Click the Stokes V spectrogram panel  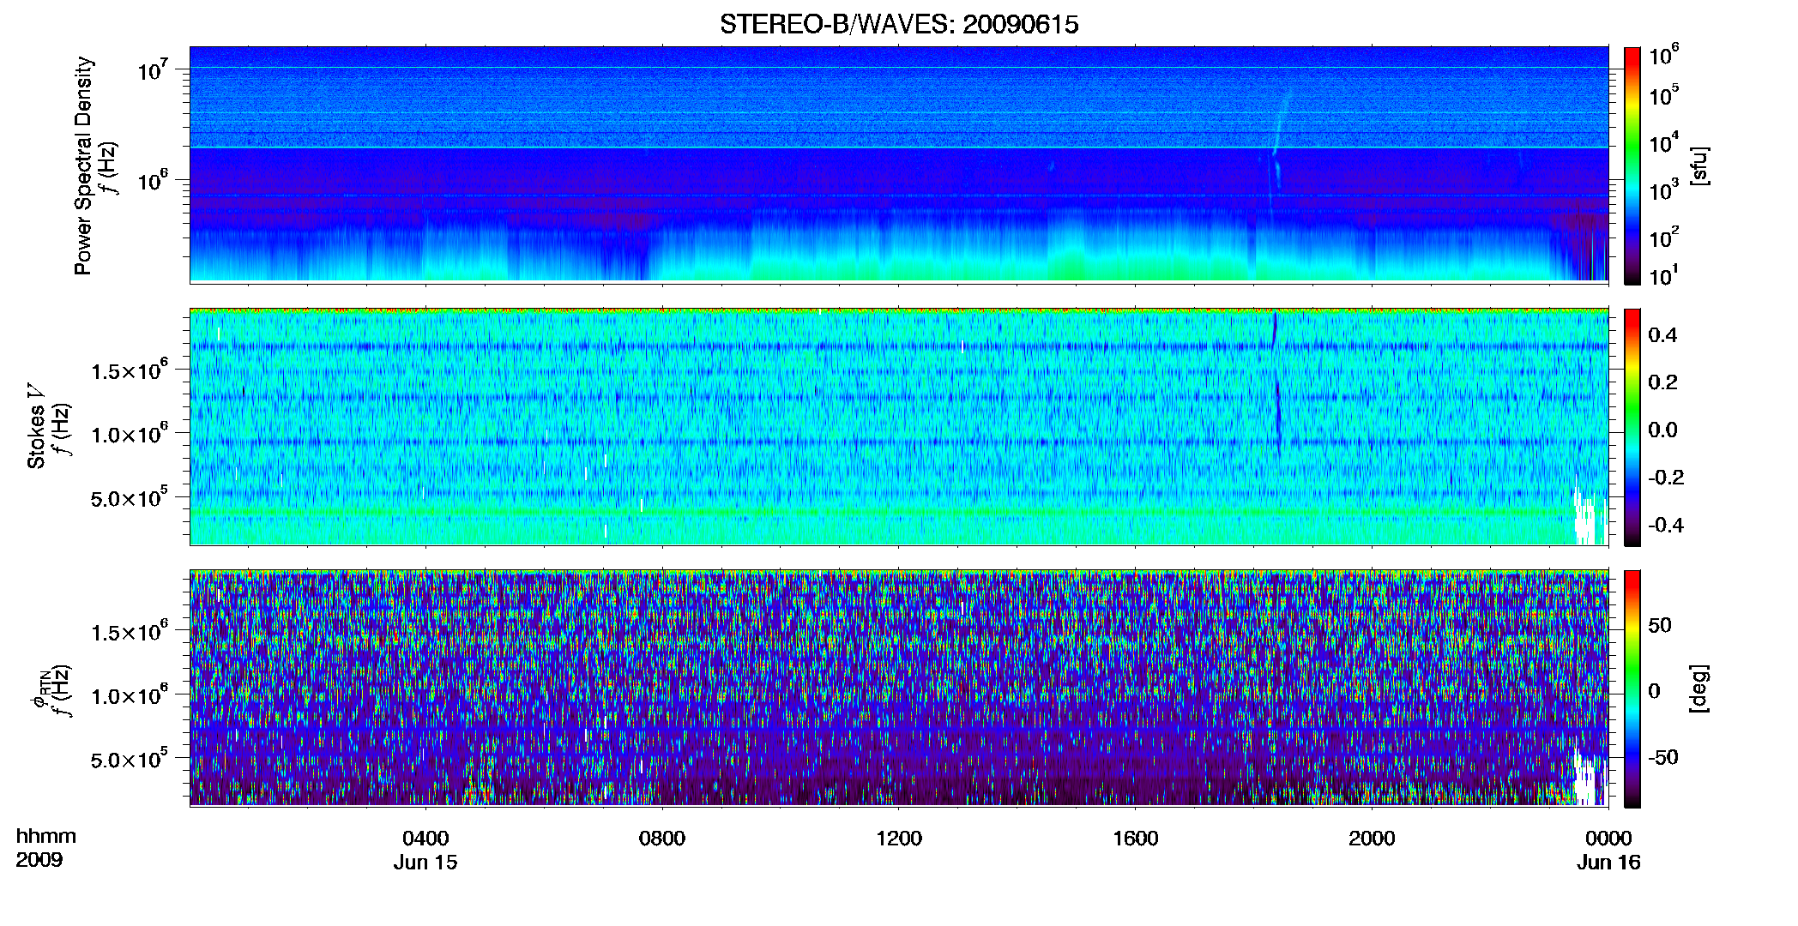point(899,426)
